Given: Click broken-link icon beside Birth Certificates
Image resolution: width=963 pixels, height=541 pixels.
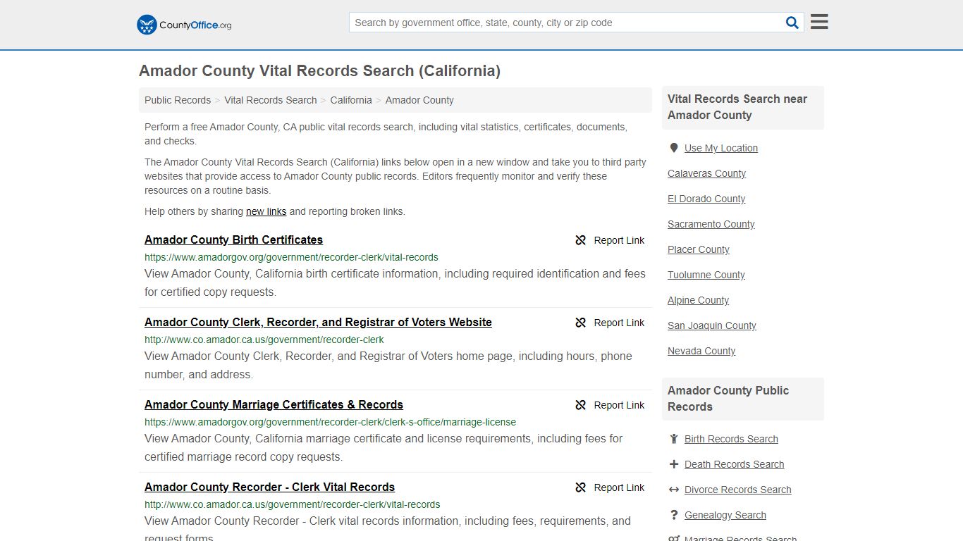Looking at the screenshot, I should point(581,240).
